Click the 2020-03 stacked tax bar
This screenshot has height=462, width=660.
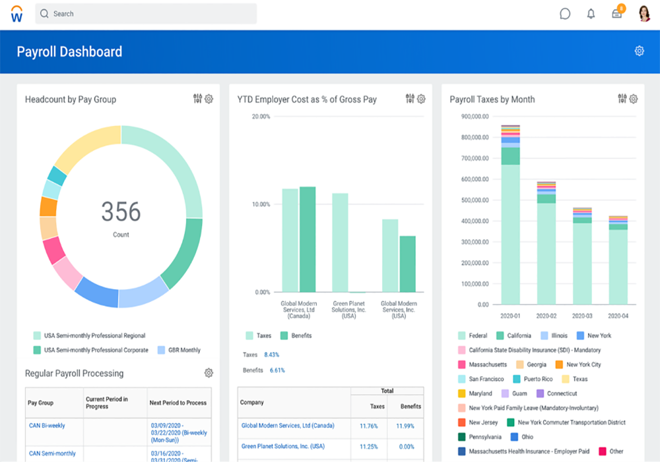(x=582, y=256)
